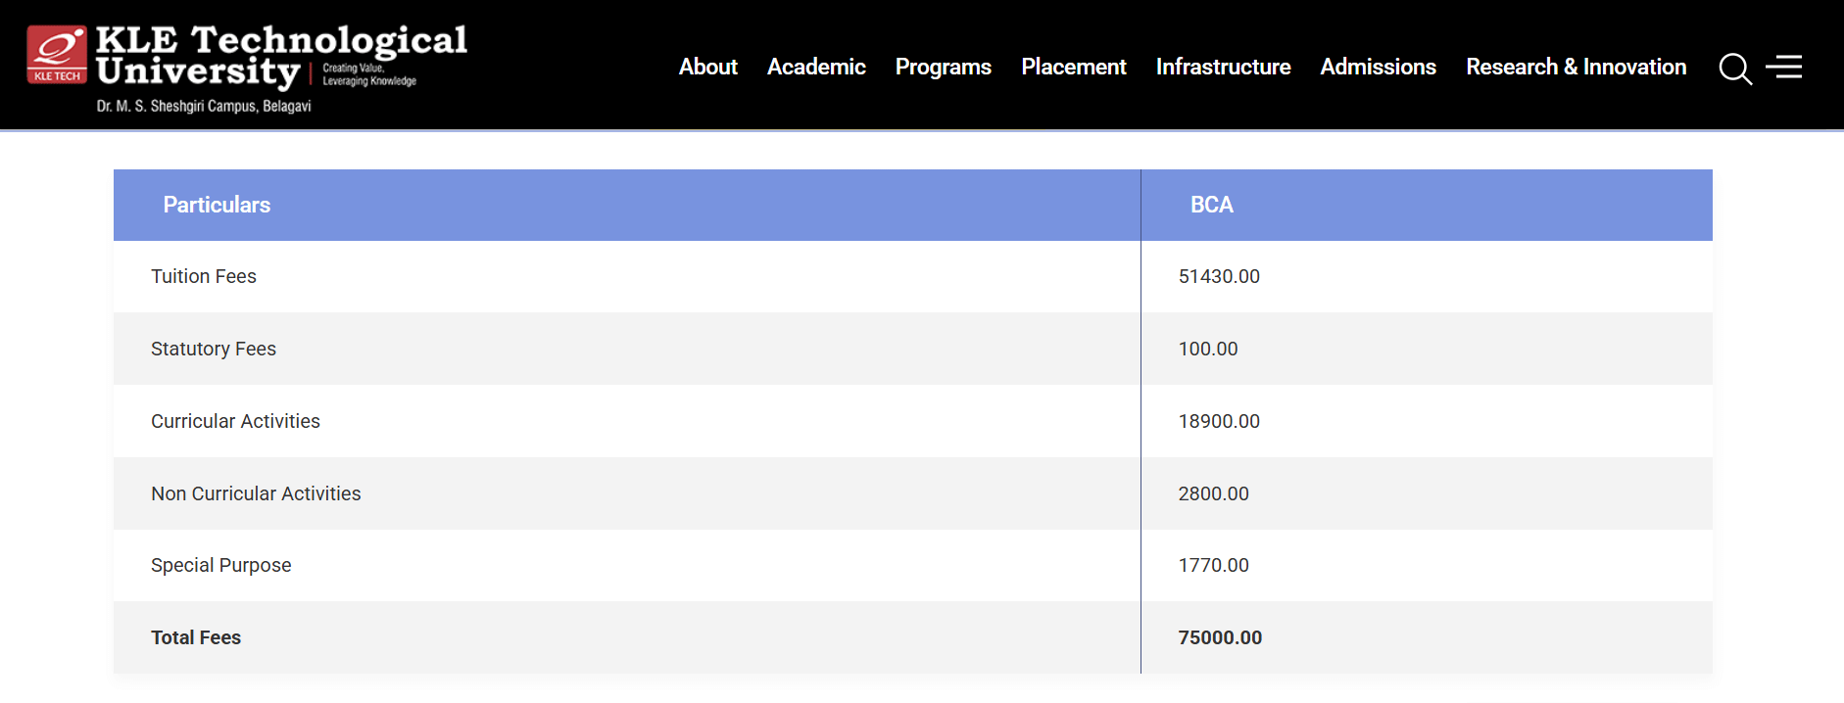Image resolution: width=1844 pixels, height=703 pixels.
Task: Click the Tuition Fees amount 51430.00
Action: click(1219, 276)
